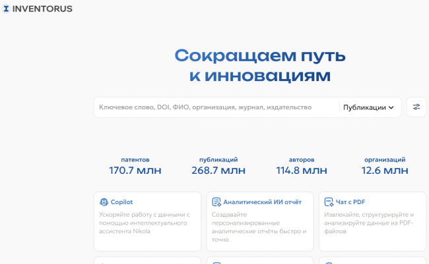
Task: Click the personalized analytic reports description
Action: (x=259, y=227)
